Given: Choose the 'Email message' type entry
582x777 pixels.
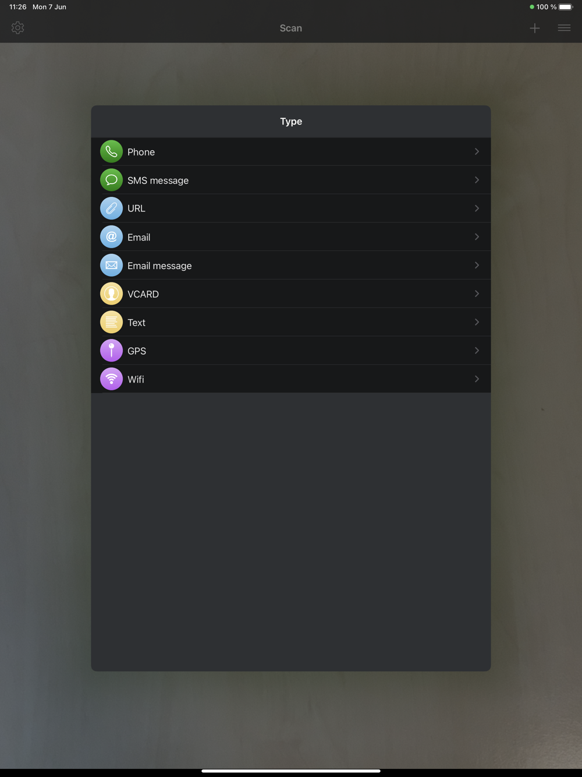Looking at the screenshot, I should [291, 266].
